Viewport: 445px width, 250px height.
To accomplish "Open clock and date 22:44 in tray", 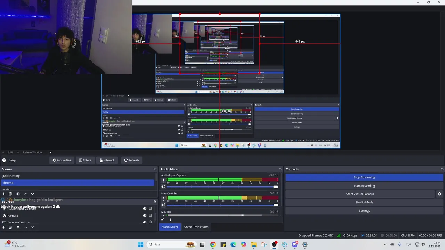I will pyautogui.click(x=435, y=244).
